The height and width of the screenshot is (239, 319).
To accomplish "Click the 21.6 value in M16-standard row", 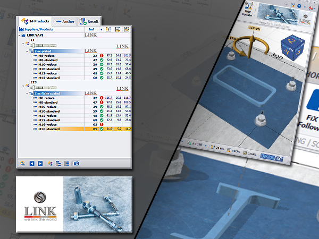I will click(x=109, y=129).
